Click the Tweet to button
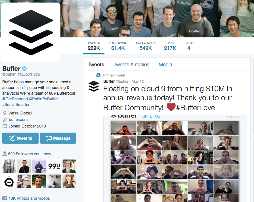 pyautogui.click(x=20, y=138)
